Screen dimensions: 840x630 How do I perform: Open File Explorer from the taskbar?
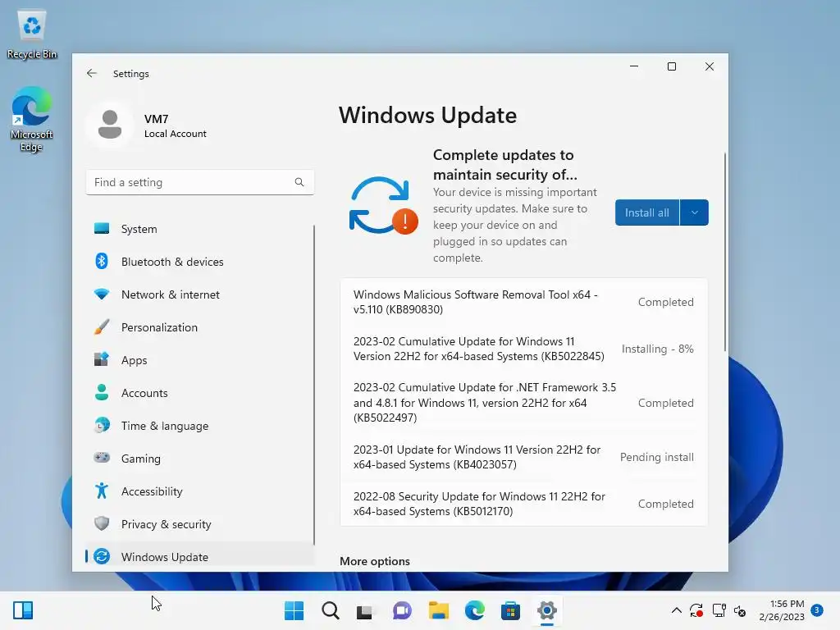click(x=438, y=610)
